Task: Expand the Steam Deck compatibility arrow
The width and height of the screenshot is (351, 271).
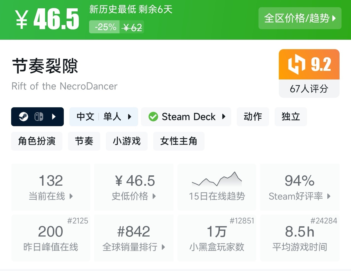Action: [x=224, y=117]
